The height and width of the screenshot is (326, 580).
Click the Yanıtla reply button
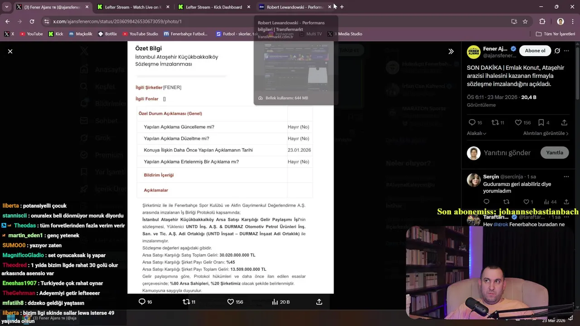tap(554, 153)
